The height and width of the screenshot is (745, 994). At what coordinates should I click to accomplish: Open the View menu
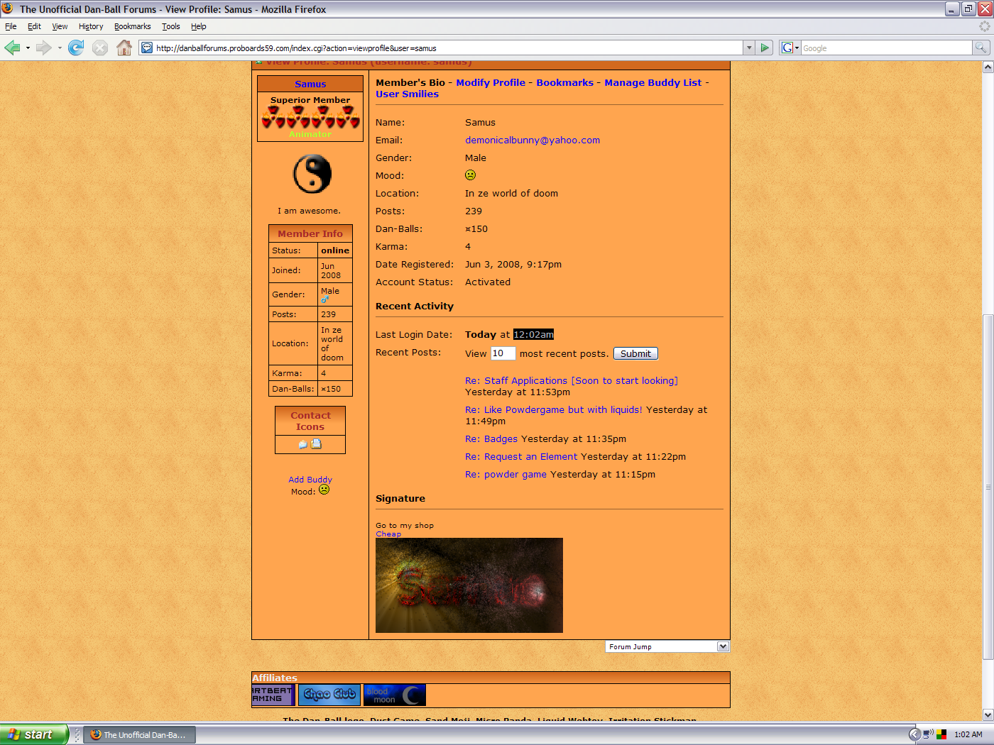point(60,26)
